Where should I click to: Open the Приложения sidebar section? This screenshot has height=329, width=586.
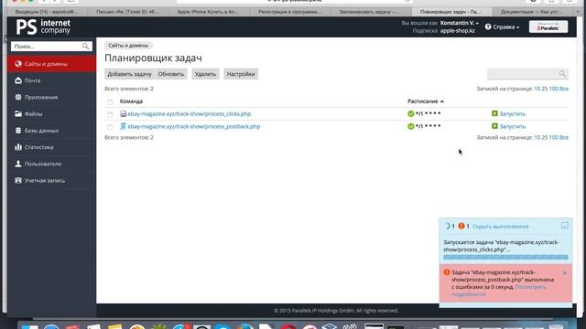click(51, 97)
